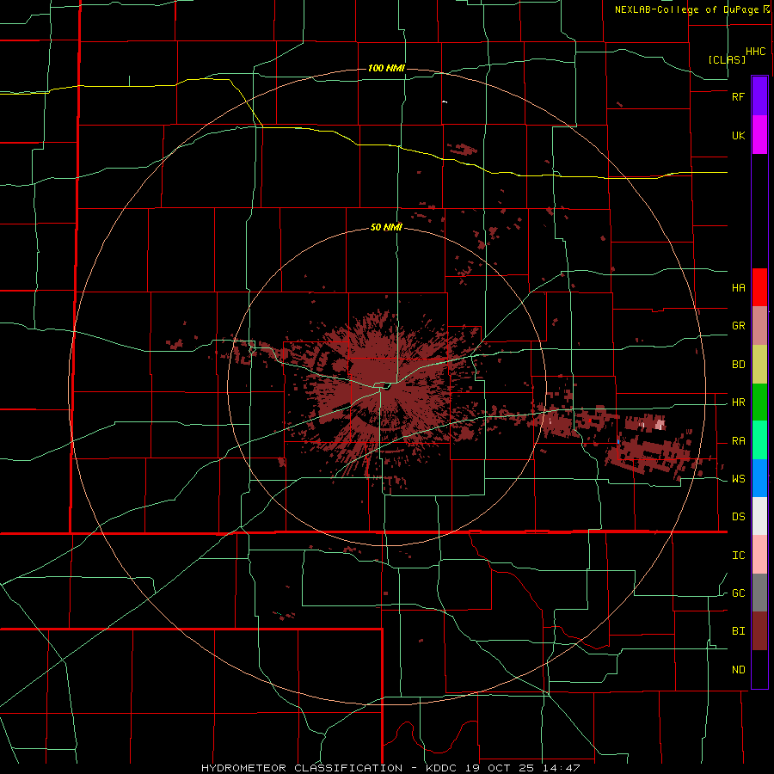
Task: Pick the dusty pink GR legend swatch
Action: pos(759,326)
